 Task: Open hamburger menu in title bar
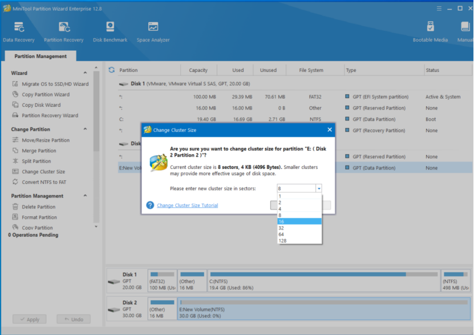point(439,9)
